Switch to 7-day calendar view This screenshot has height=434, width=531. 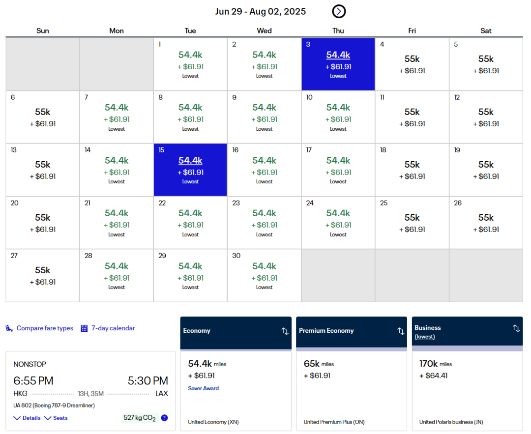point(113,328)
